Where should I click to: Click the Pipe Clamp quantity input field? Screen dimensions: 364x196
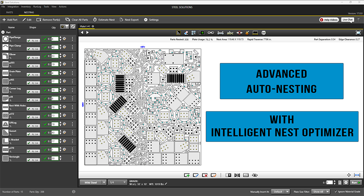55,47
